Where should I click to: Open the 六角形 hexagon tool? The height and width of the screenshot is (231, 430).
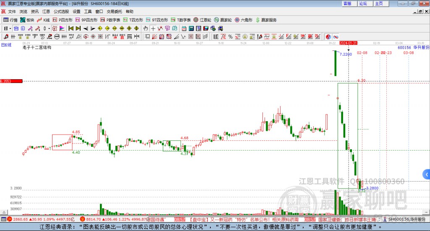pyautogui.click(x=243, y=20)
